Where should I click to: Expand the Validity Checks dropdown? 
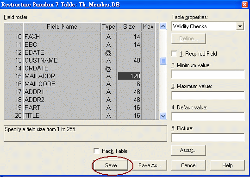click(240, 26)
